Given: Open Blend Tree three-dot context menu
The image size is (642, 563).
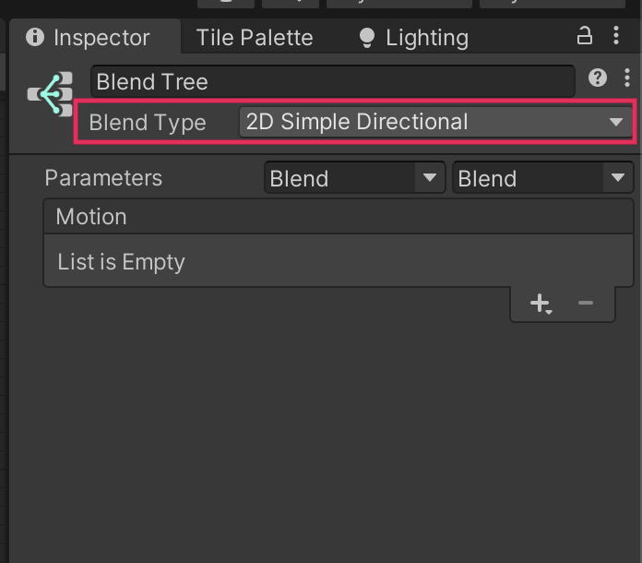Looking at the screenshot, I should point(627,78).
